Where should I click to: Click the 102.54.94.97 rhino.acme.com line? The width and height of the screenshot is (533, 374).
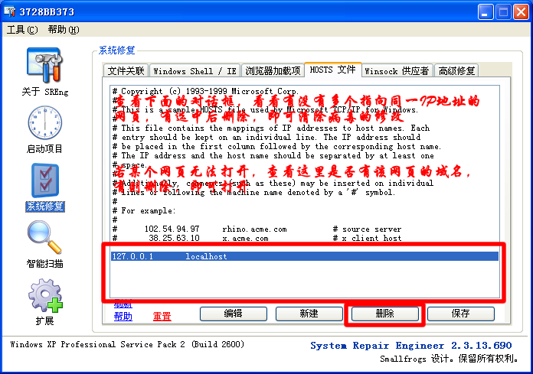coord(257,229)
